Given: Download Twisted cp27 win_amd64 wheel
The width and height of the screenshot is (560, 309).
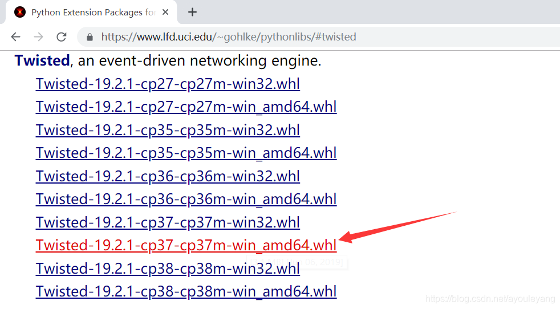Looking at the screenshot, I should [186, 107].
